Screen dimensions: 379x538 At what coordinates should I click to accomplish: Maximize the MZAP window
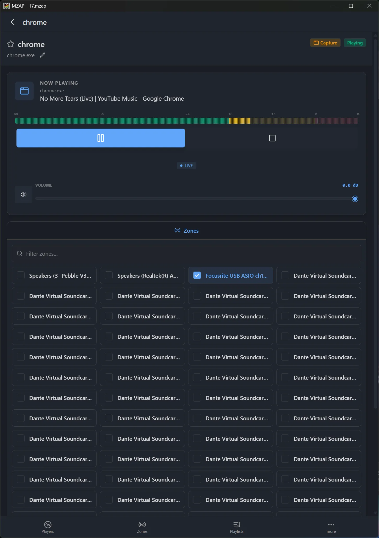point(351,6)
